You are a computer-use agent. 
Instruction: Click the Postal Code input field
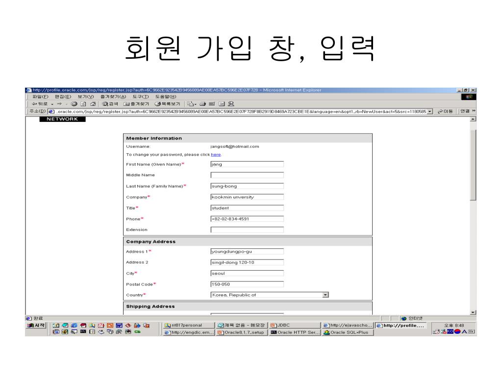pyautogui.click(x=247, y=284)
